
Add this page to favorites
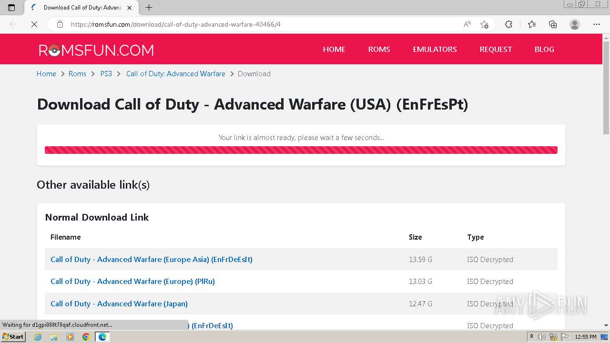(484, 24)
